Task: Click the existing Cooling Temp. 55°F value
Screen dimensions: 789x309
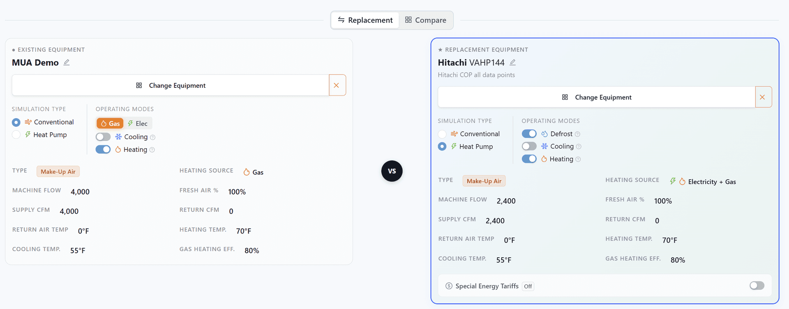Action: (x=78, y=251)
